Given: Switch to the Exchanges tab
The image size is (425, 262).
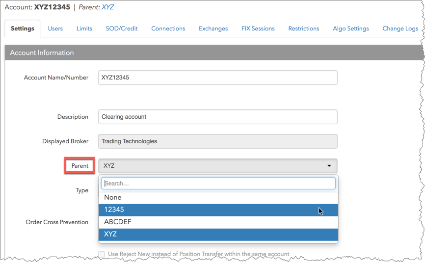Looking at the screenshot, I should pos(213,28).
